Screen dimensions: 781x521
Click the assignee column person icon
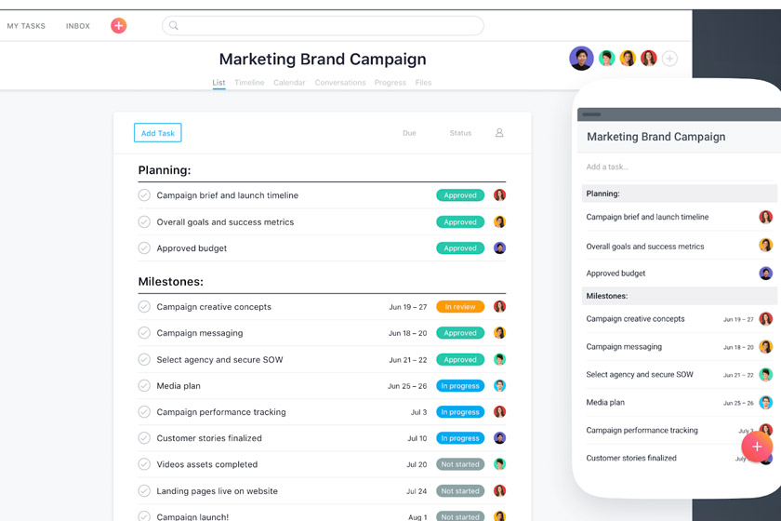(x=499, y=133)
